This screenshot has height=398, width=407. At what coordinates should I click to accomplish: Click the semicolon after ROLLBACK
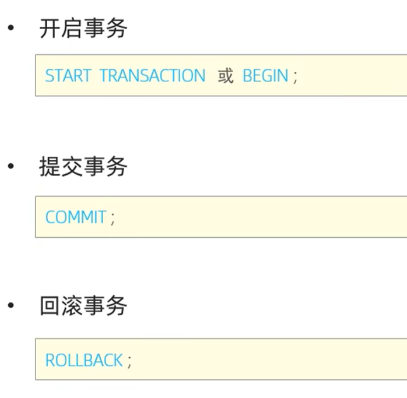pos(129,361)
